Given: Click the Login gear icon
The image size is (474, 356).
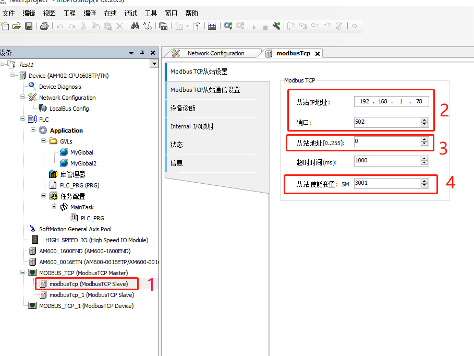Looking at the screenshot, I should (228, 26).
